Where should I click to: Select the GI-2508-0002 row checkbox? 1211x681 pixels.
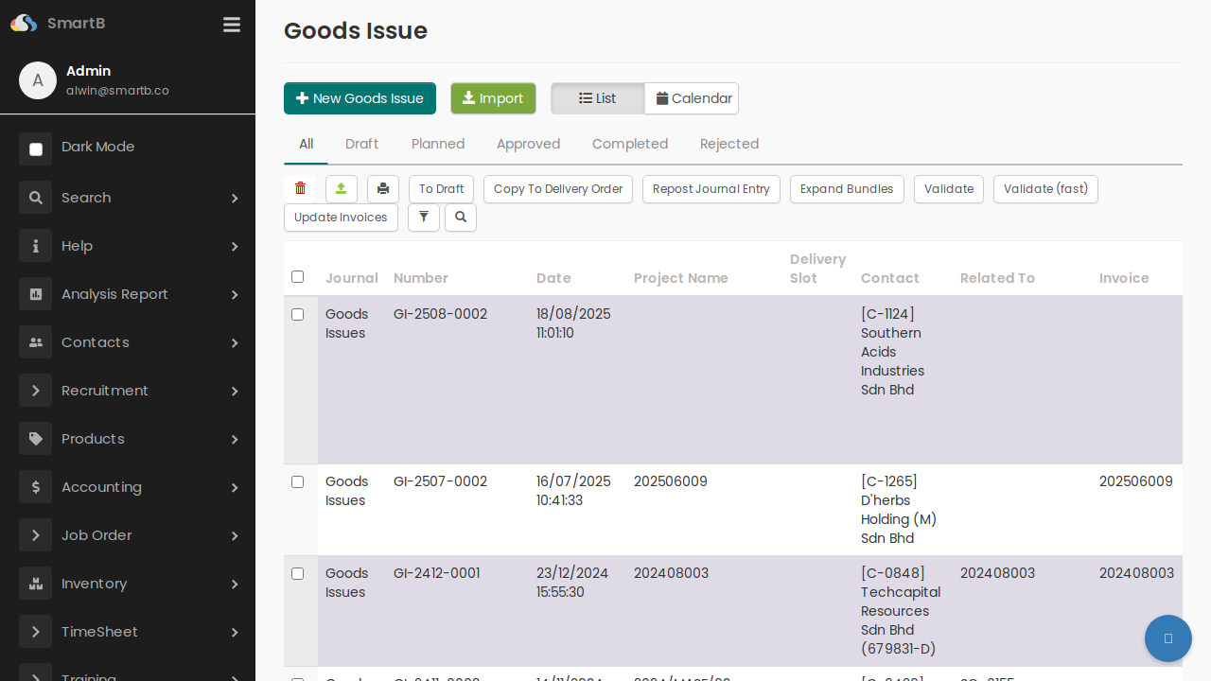pos(298,315)
